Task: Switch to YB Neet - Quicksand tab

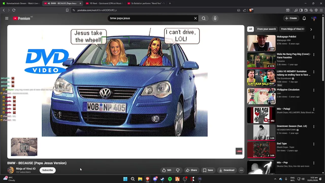Action: [104, 3]
